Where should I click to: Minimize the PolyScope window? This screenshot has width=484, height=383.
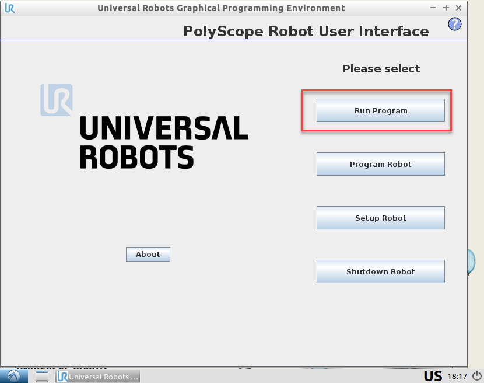point(433,8)
